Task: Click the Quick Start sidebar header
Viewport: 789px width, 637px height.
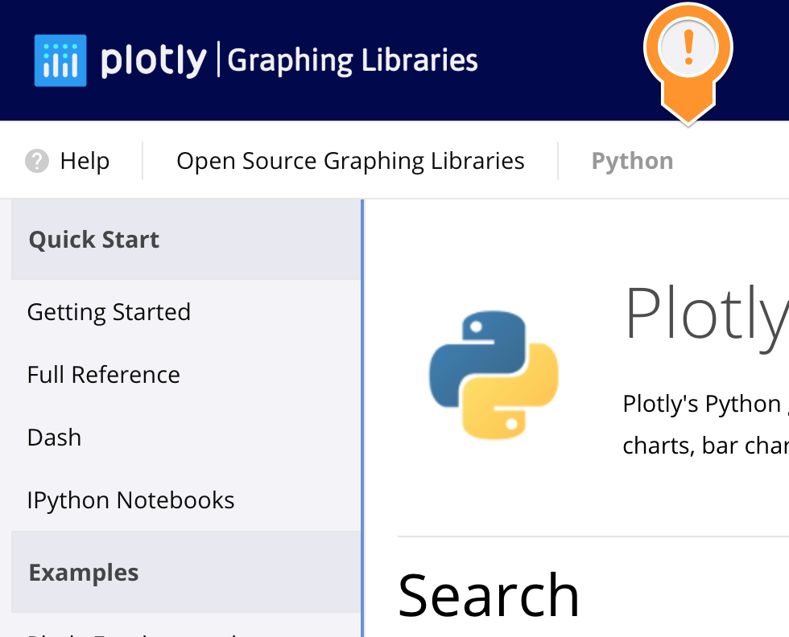Action: tap(186, 240)
